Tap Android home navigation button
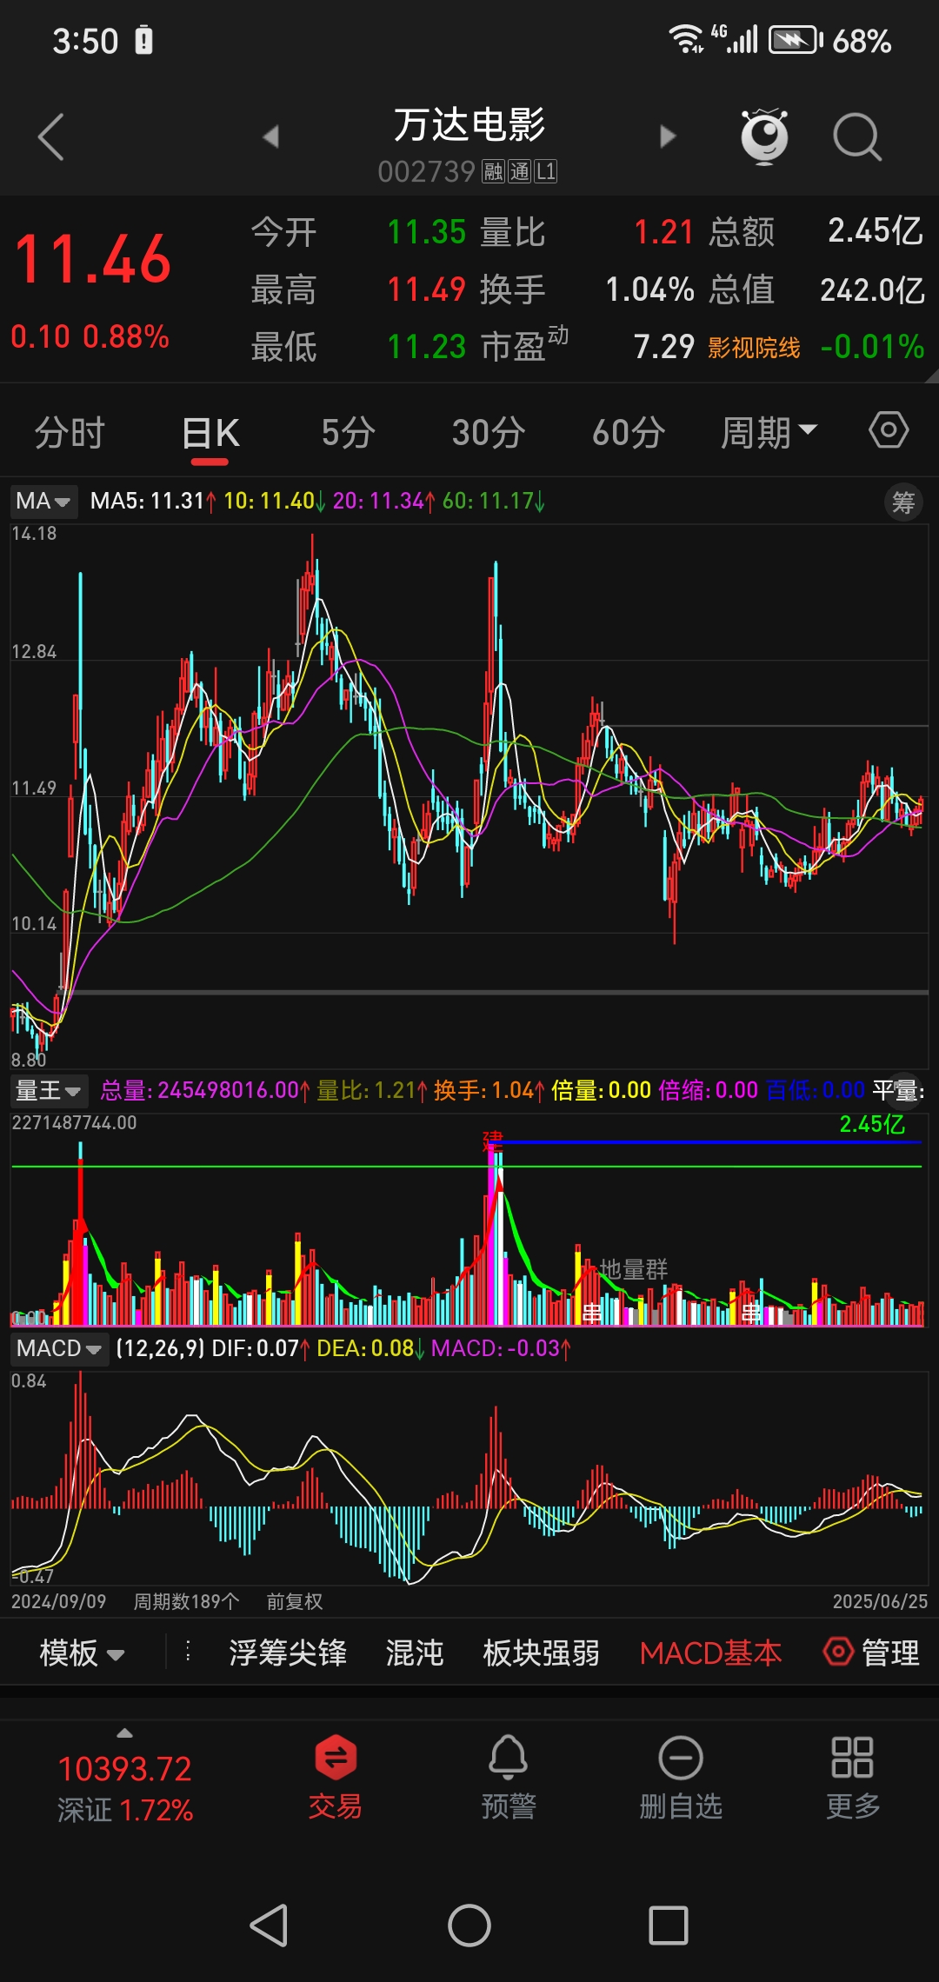The width and height of the screenshot is (939, 1982). [x=469, y=1925]
